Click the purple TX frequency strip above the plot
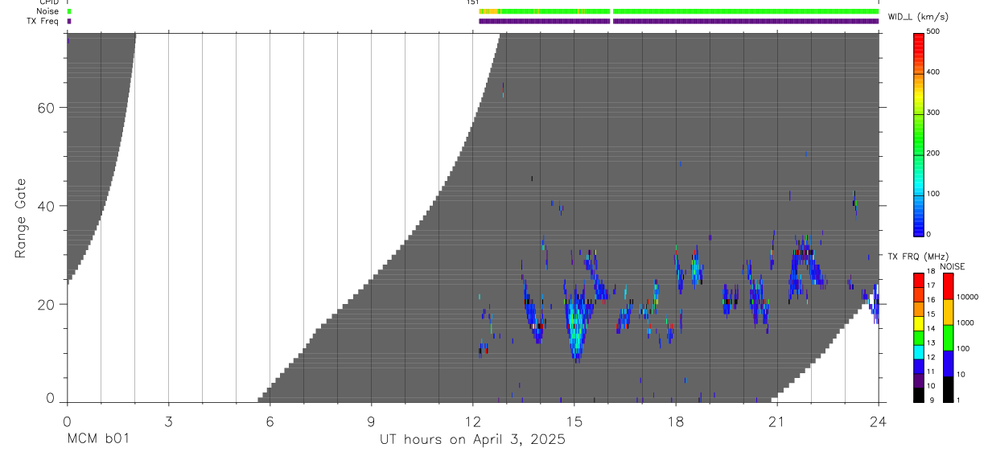 pos(678,21)
